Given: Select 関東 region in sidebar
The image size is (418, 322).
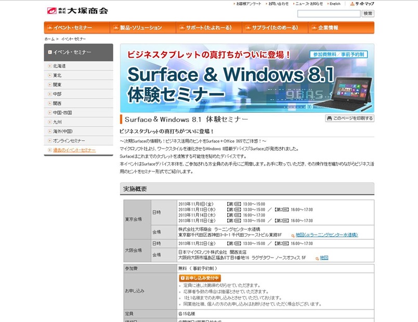Looking at the screenshot, I should coord(79,85).
